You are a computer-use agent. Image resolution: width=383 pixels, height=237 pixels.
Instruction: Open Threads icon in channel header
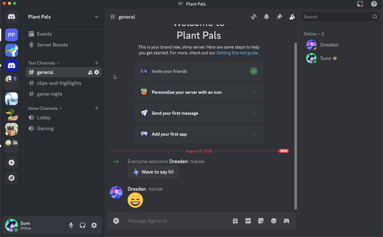click(x=254, y=16)
